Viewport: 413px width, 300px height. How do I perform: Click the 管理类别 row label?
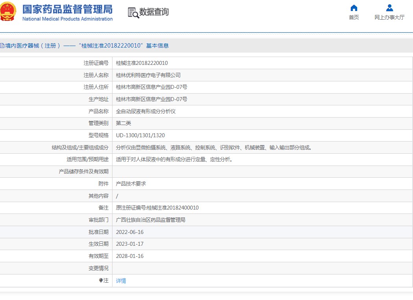[x=98, y=123]
